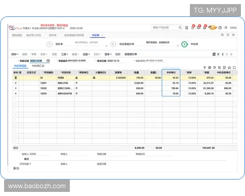Click the location pin icon above grid

(x=205, y=67)
